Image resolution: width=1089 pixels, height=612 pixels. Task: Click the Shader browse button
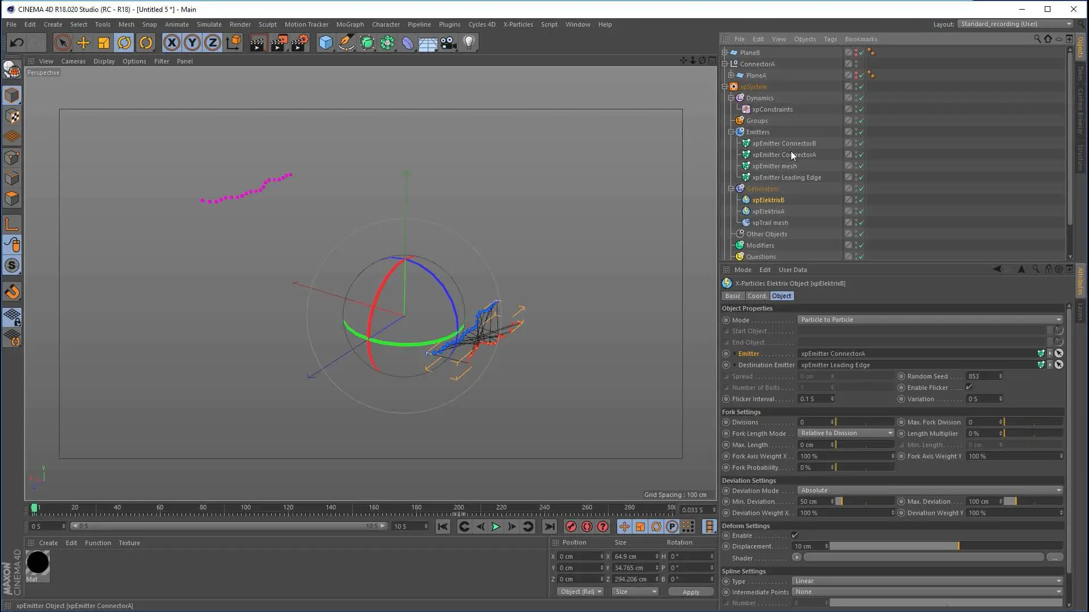click(1054, 558)
